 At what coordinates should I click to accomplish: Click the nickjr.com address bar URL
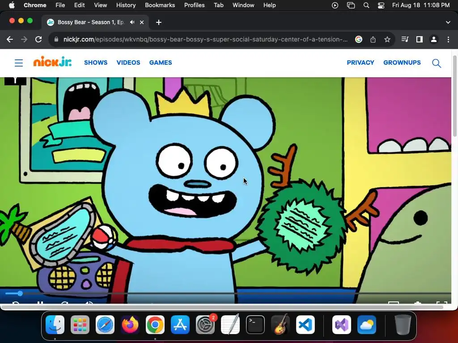pyautogui.click(x=205, y=39)
